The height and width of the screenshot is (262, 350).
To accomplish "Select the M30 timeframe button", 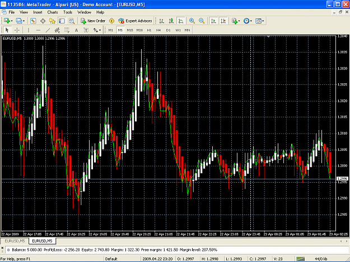I will pyautogui.click(x=140, y=30).
